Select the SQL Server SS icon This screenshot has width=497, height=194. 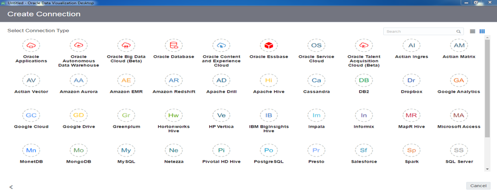coord(459,150)
